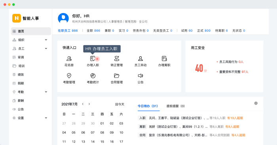Click the macOS green maximize button
The height and width of the screenshot is (145, 277).
point(13,4)
